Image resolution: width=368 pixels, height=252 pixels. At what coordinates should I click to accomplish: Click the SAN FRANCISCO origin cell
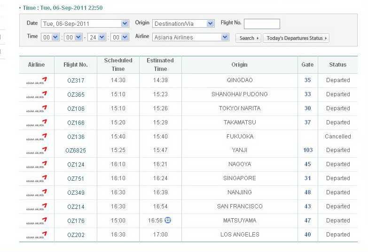pos(240,206)
